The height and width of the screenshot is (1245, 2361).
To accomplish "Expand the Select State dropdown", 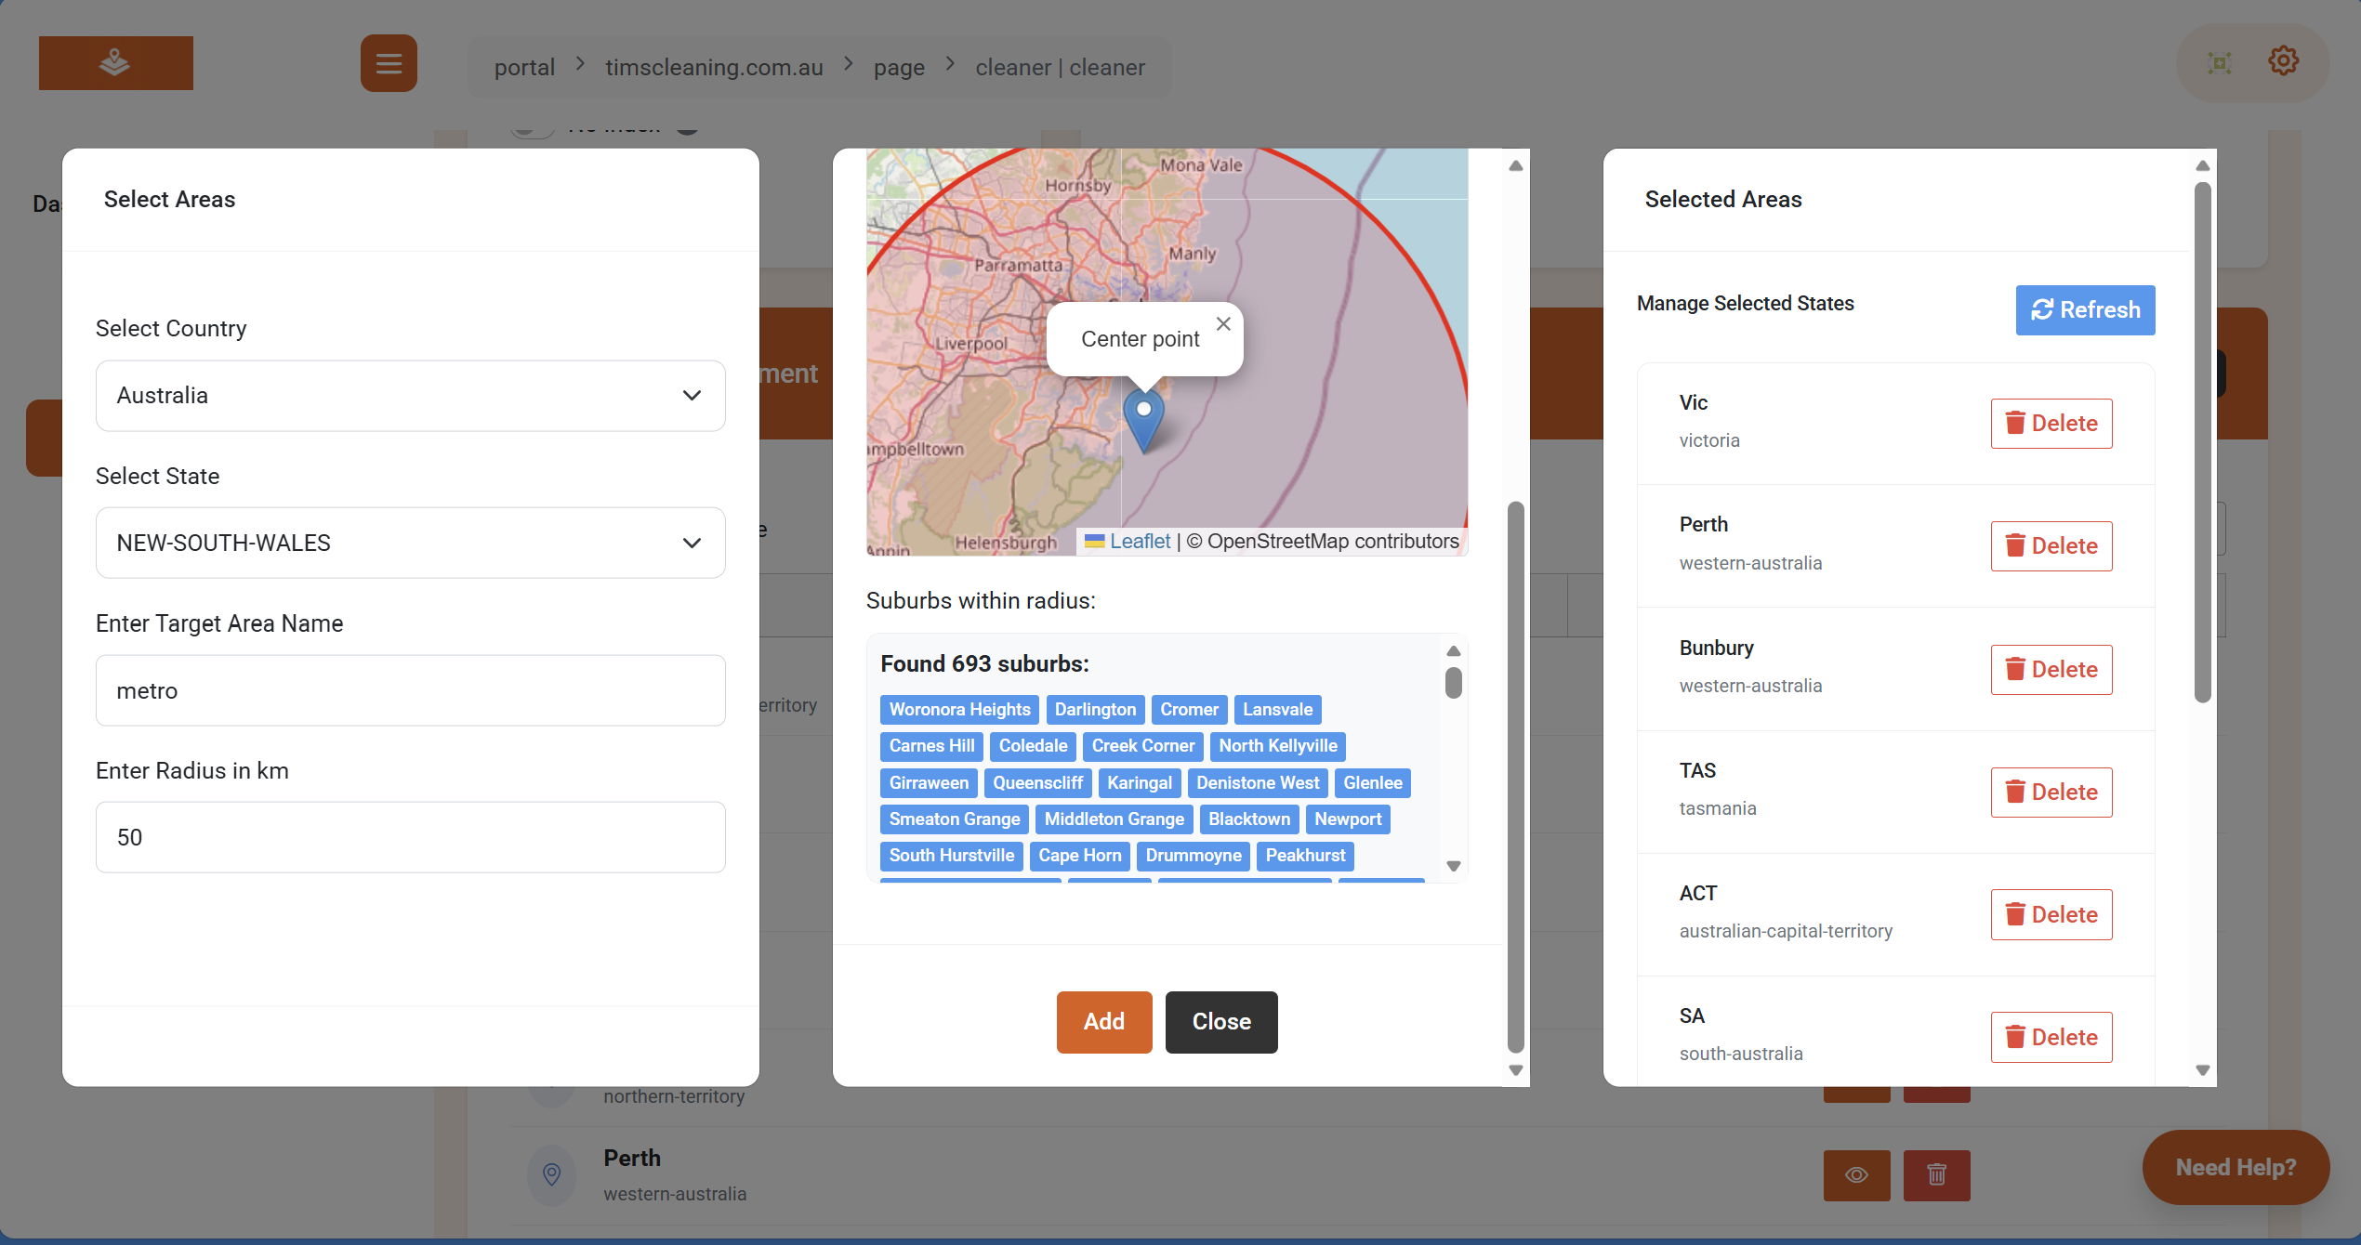I will point(410,543).
